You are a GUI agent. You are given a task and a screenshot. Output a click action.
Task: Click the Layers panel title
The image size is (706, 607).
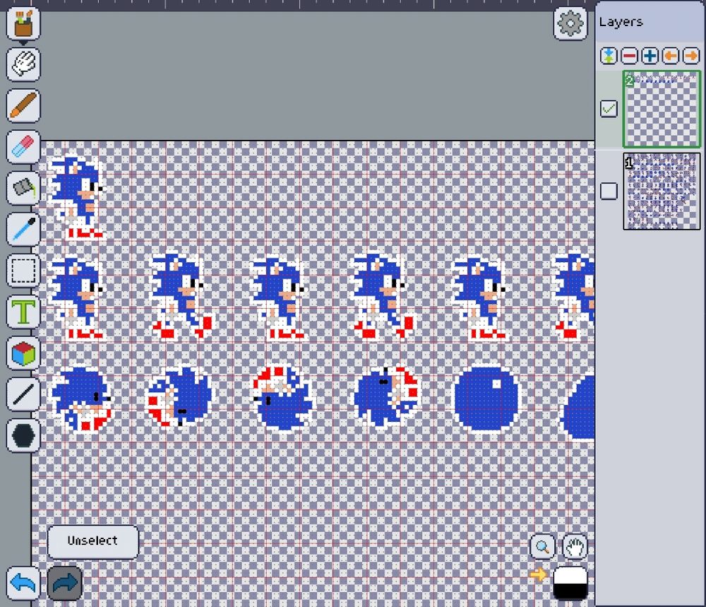[621, 22]
